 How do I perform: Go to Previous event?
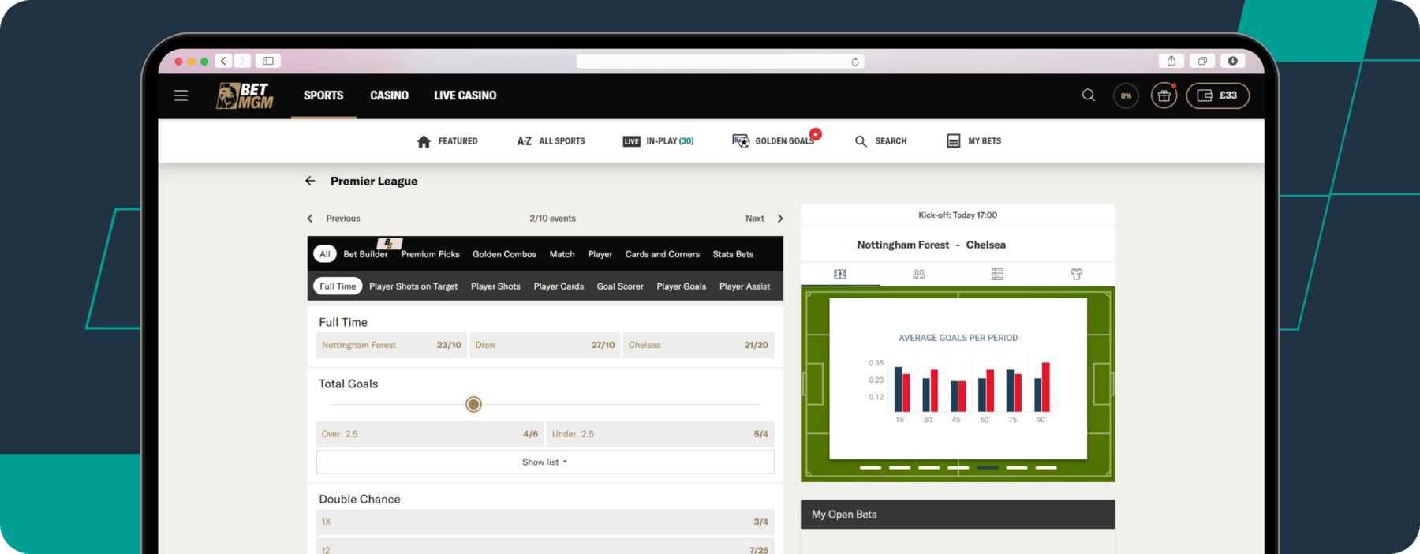point(334,219)
